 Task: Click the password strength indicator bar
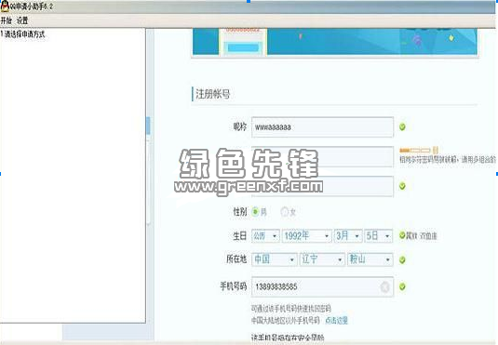pos(415,150)
